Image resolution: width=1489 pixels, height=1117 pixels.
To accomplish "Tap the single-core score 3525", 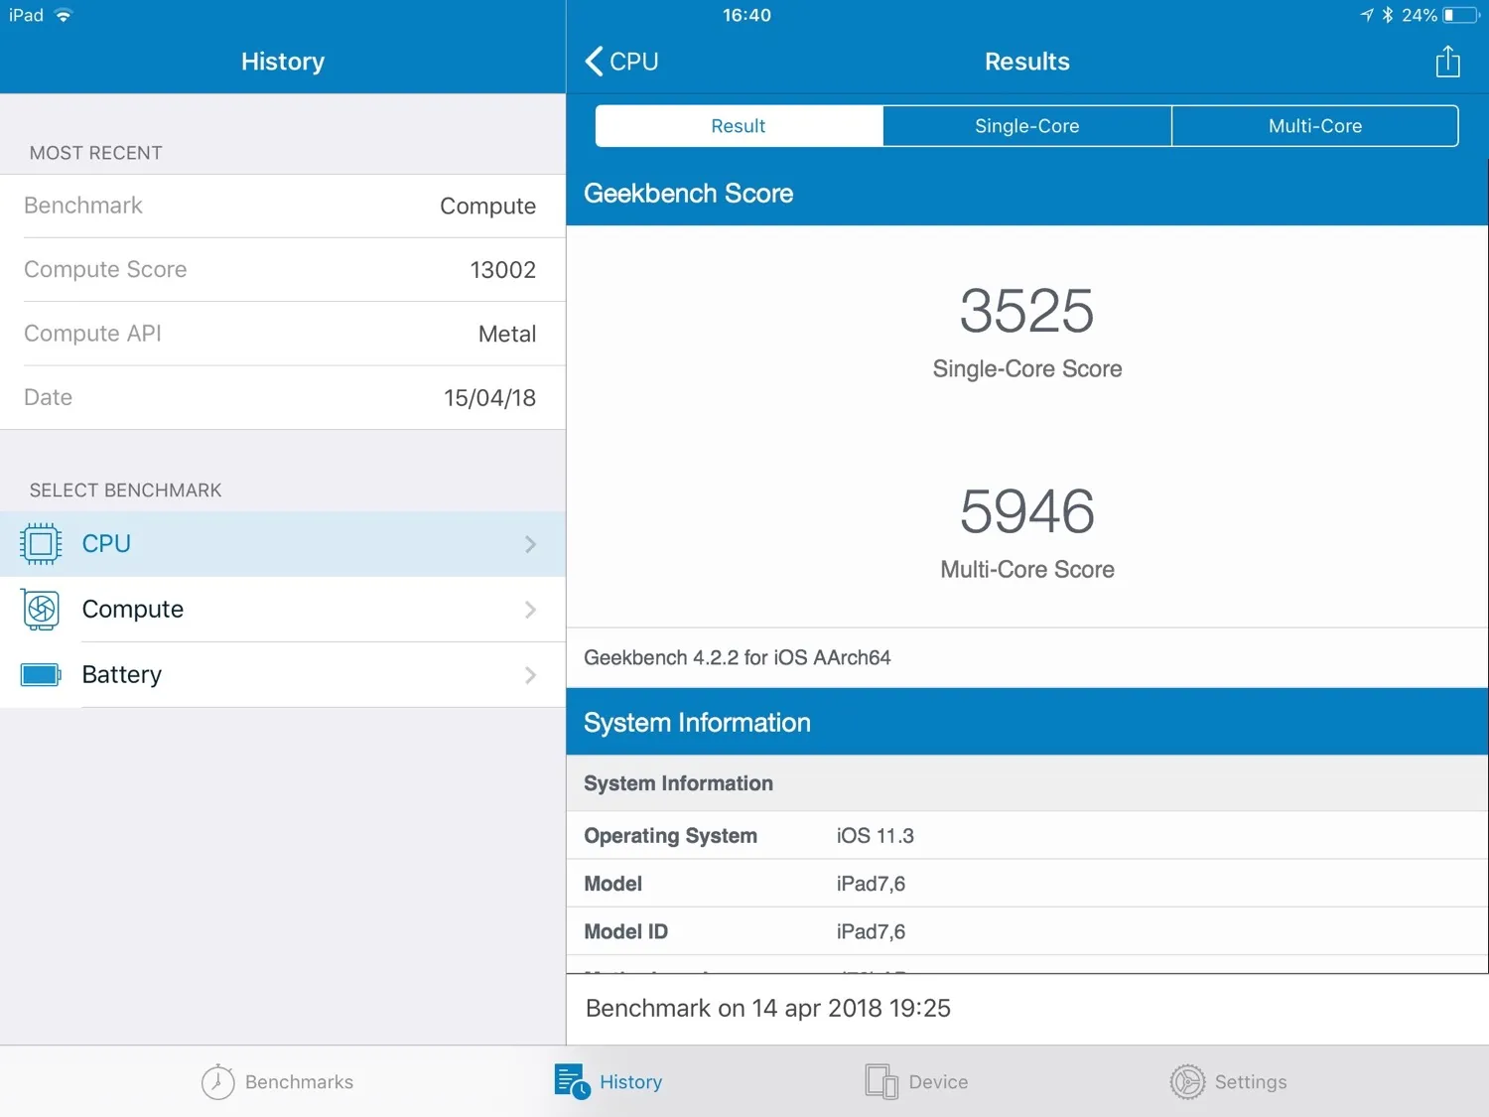I will pyautogui.click(x=1027, y=311).
